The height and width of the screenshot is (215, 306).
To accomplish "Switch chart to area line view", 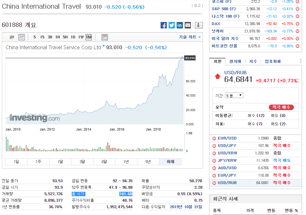I will click(x=21, y=37).
